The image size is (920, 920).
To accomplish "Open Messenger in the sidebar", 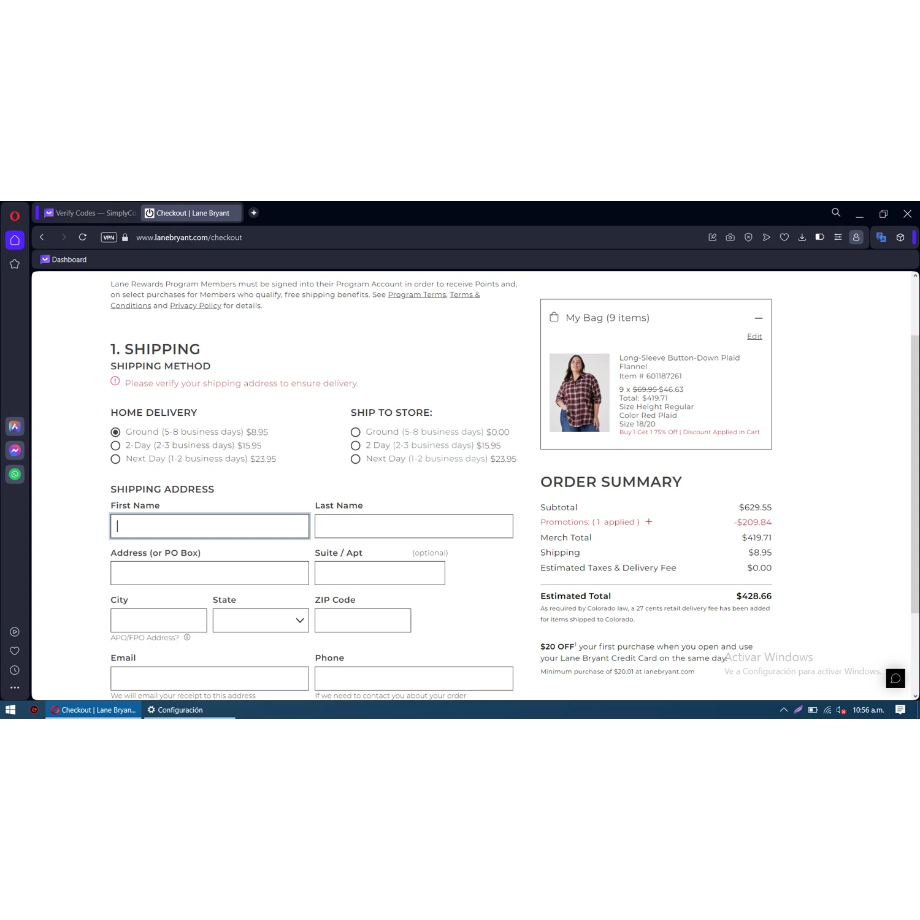I will click(15, 450).
